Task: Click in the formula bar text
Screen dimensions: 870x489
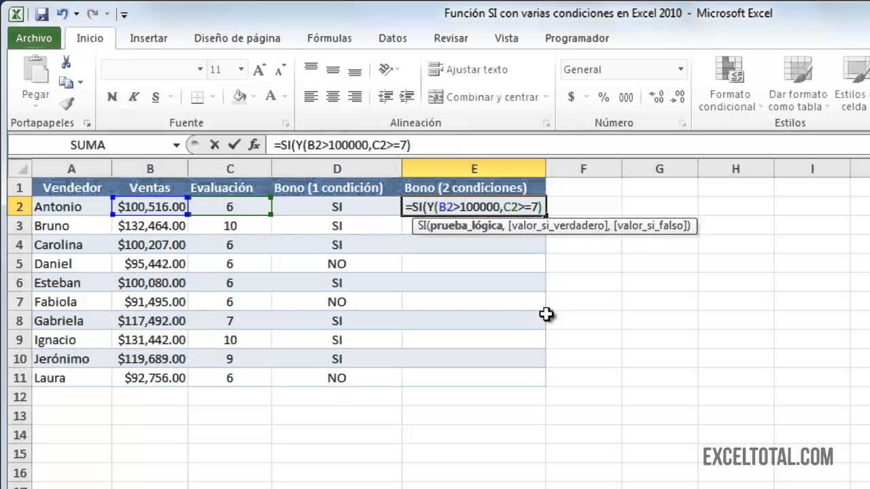Action: pyautogui.click(x=342, y=145)
